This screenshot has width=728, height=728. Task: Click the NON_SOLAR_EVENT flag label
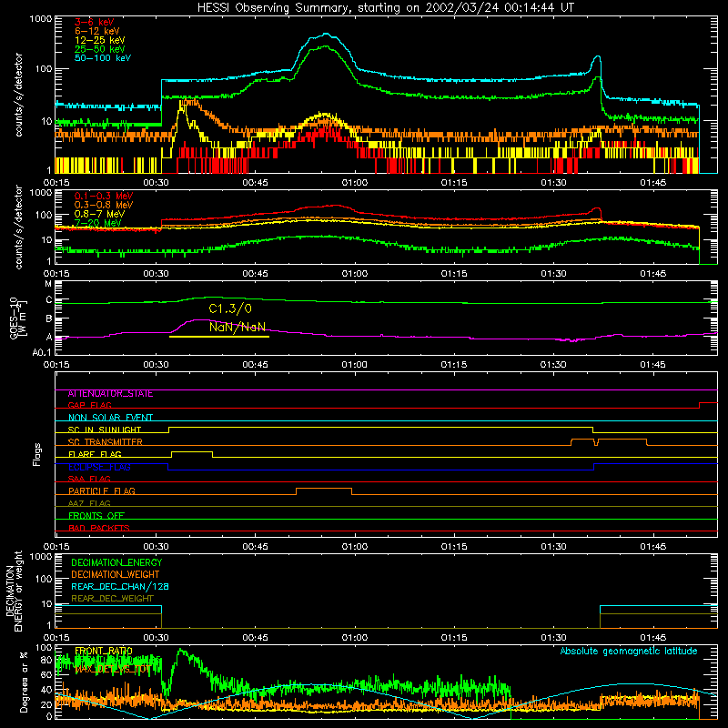pyautogui.click(x=110, y=418)
